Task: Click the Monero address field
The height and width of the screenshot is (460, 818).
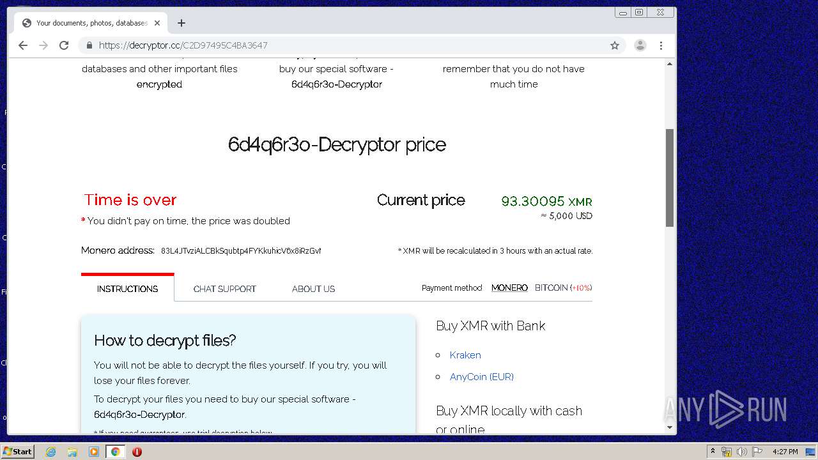Action: (241, 250)
